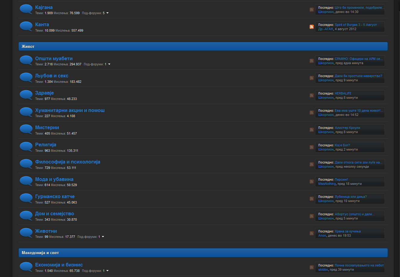The image size is (400, 277).
Task: Open last post 'Алистер Кроули'
Action: 348,128
